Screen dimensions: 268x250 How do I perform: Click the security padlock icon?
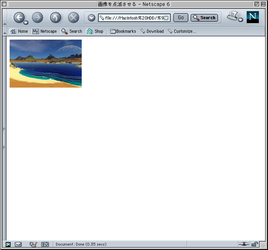(x=255, y=244)
